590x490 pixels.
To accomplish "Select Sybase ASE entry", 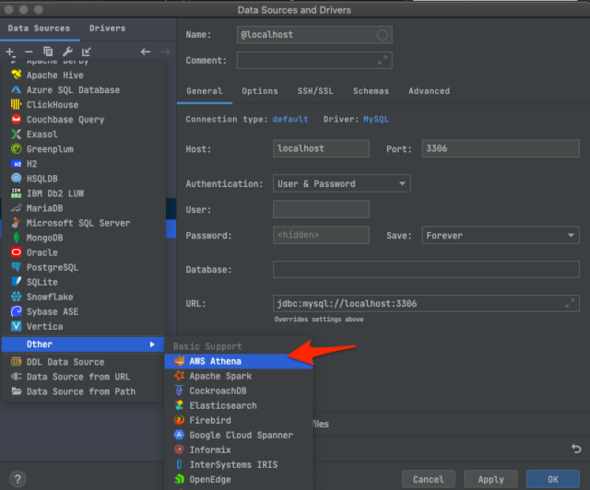I will click(84, 311).
